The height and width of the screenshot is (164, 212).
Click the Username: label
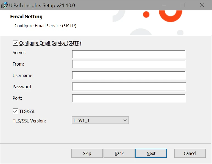23,75
